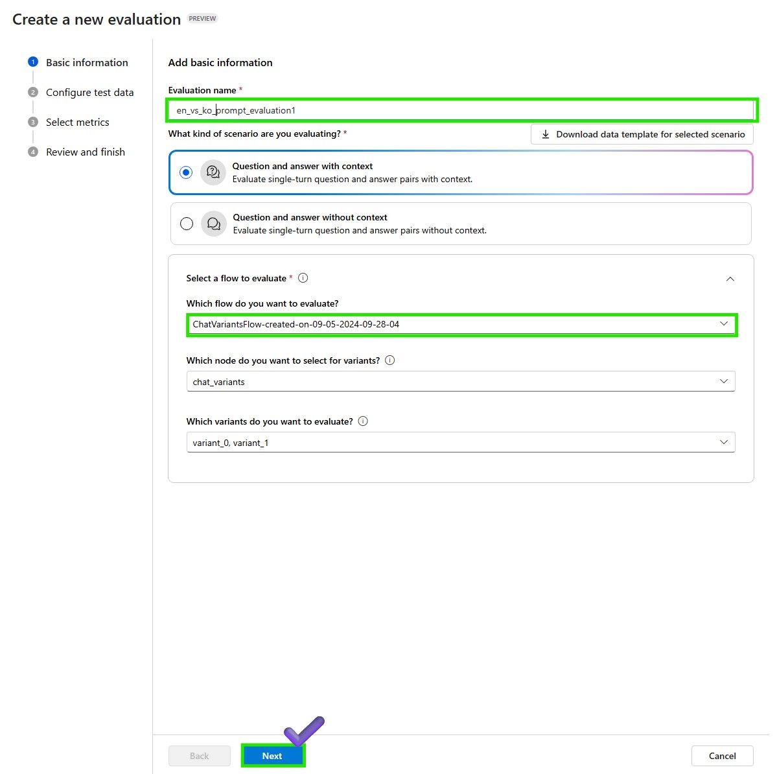Click info icon next to node variants question

click(390, 360)
